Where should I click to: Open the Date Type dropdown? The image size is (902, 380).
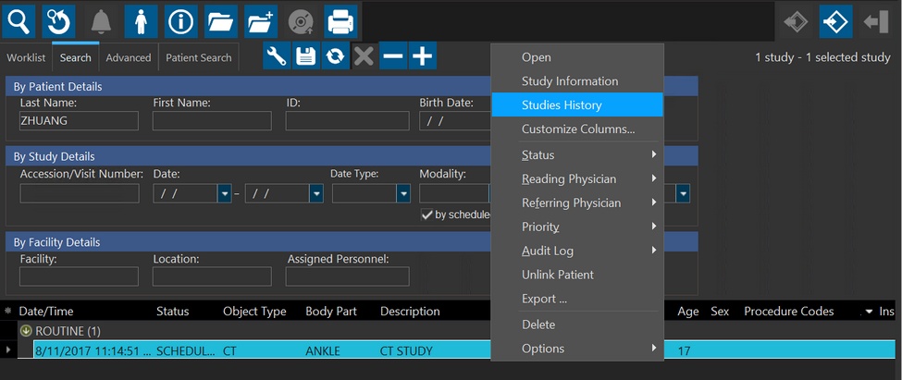402,193
